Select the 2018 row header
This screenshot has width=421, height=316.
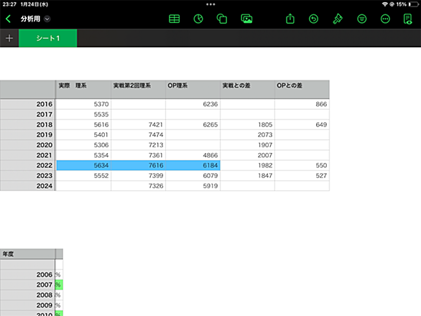coord(27,124)
